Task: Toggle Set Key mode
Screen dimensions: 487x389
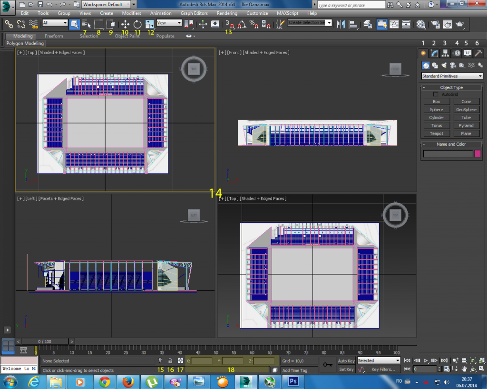Action: point(346,369)
